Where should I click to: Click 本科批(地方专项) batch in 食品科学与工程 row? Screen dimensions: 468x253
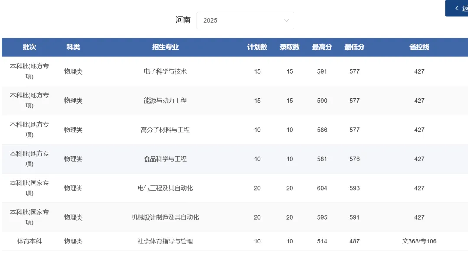click(29, 159)
